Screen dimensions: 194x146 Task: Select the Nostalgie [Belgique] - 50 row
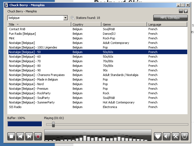pyautogui.click(x=98, y=52)
